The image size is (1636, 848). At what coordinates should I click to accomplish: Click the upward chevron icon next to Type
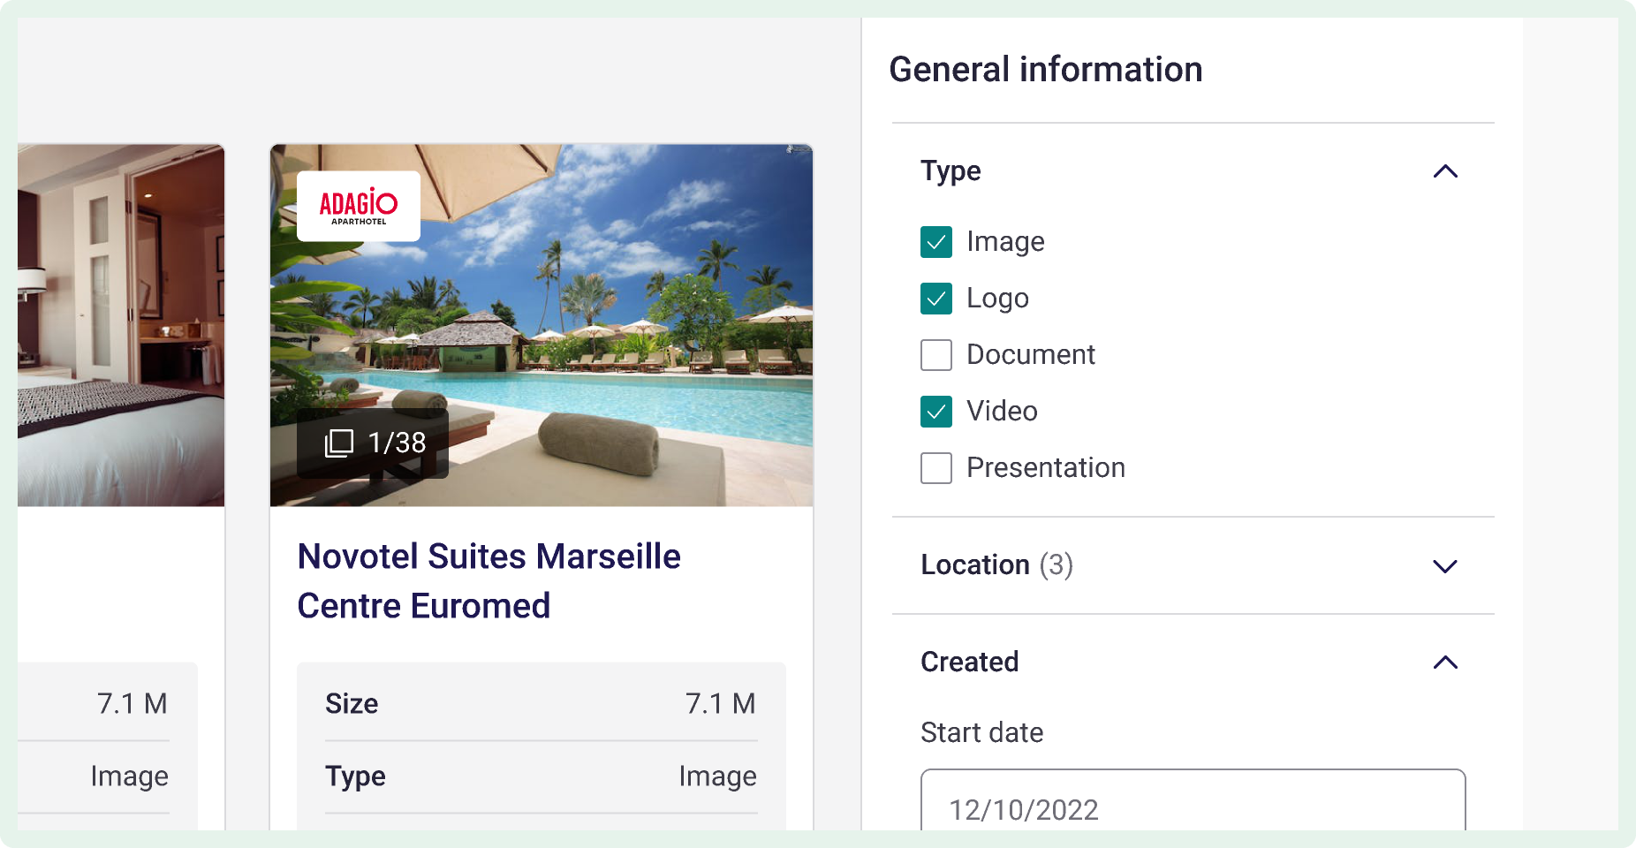[1445, 171]
